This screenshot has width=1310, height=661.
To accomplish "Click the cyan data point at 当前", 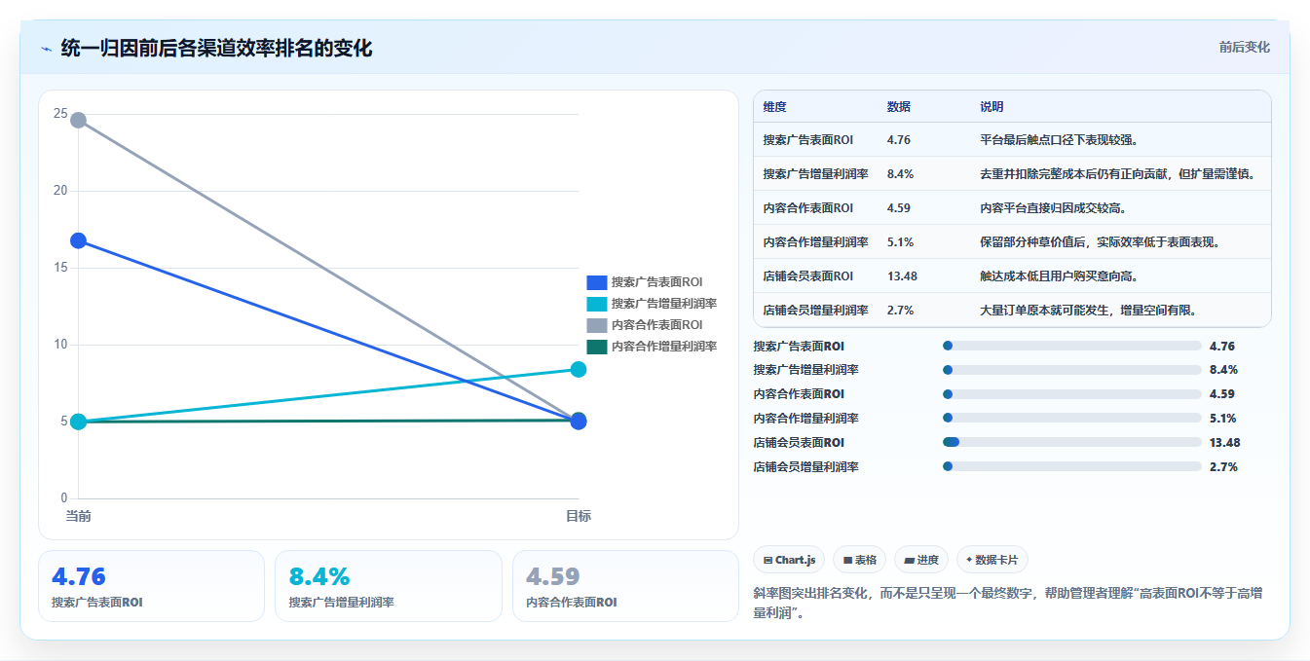I will (x=78, y=422).
